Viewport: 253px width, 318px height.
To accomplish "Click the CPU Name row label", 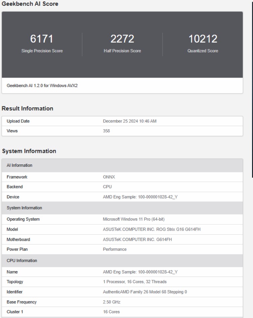I will pyautogui.click(x=12, y=272).
